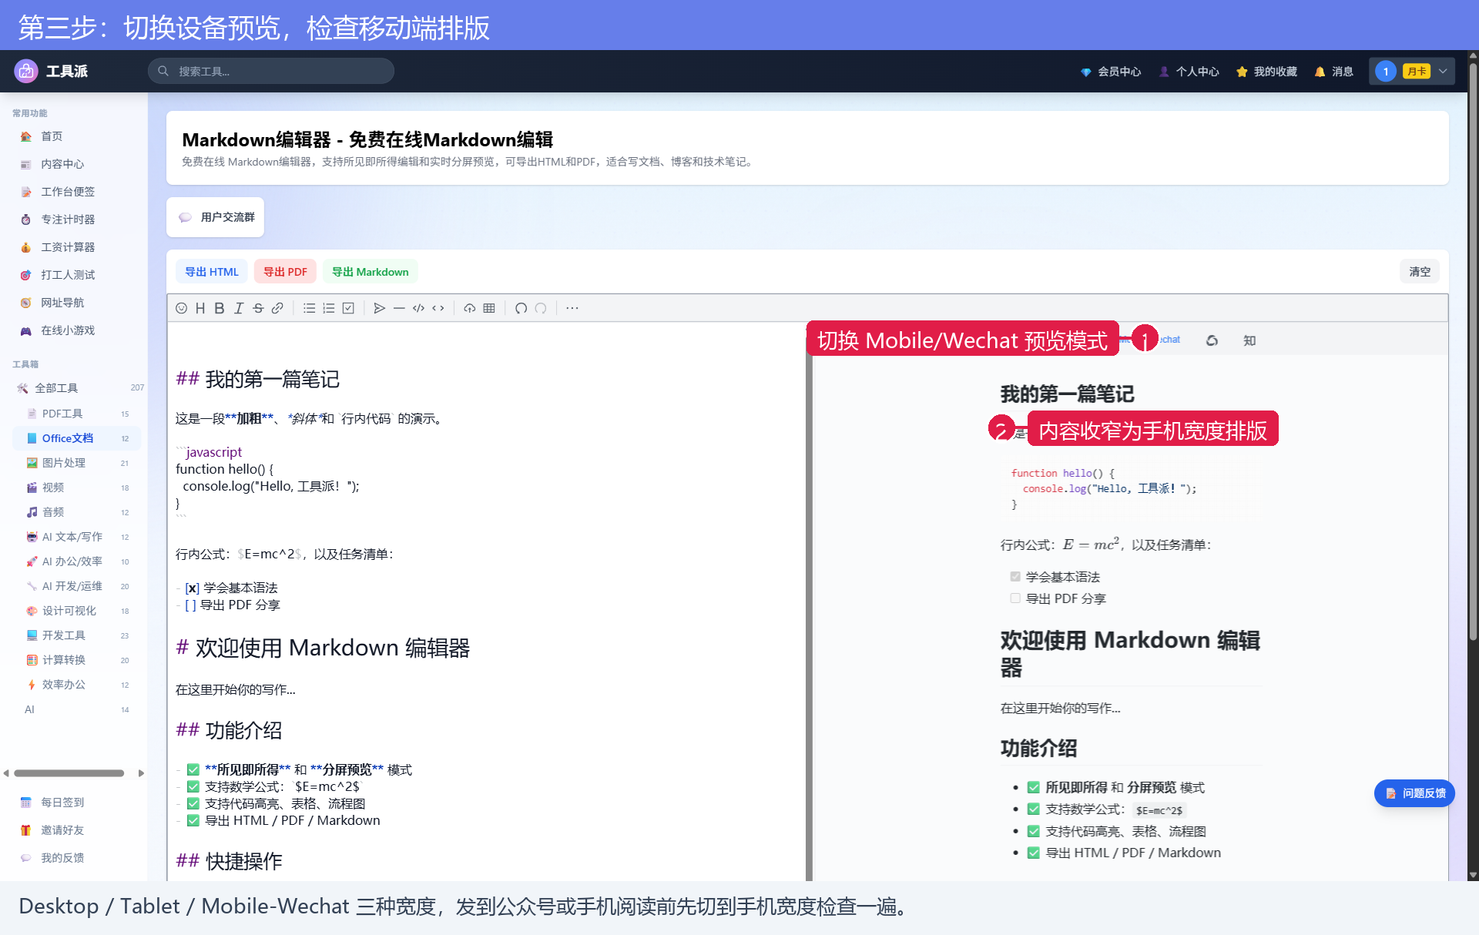The height and width of the screenshot is (935, 1479).
Task: Select the 设计可视化 category
Action: point(77,611)
